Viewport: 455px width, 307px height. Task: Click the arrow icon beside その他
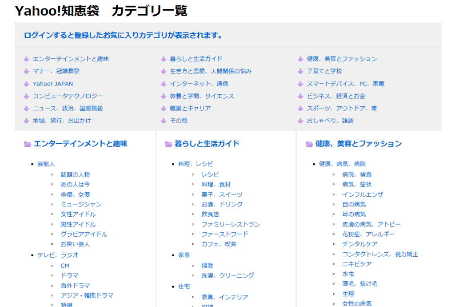pos(164,121)
